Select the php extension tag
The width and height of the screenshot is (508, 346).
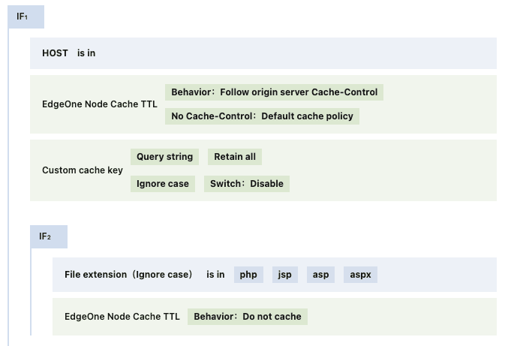tap(248, 275)
